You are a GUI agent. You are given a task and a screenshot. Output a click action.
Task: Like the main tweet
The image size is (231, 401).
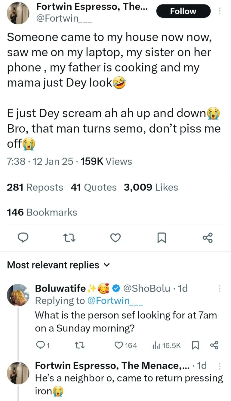[x=115, y=238]
